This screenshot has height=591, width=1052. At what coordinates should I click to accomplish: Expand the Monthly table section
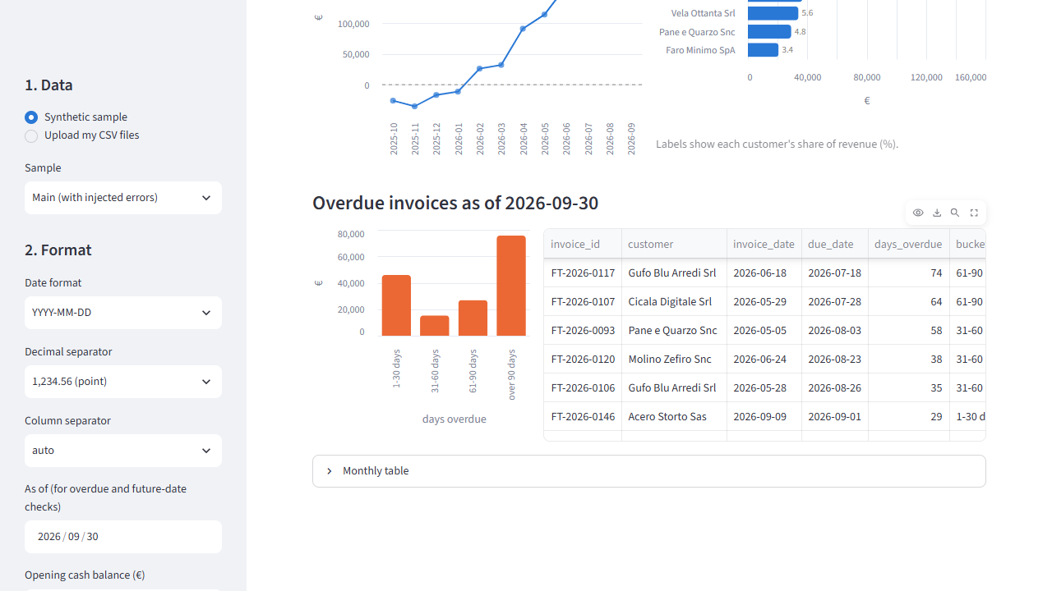coord(649,471)
